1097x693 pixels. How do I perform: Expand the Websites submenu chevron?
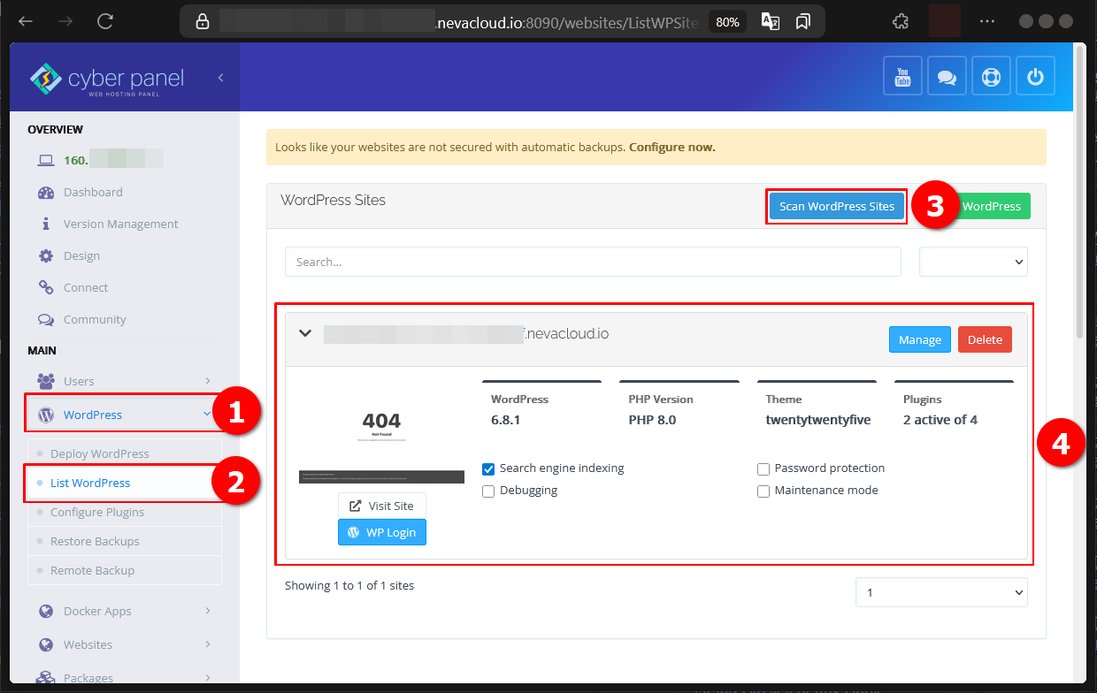pyautogui.click(x=207, y=644)
